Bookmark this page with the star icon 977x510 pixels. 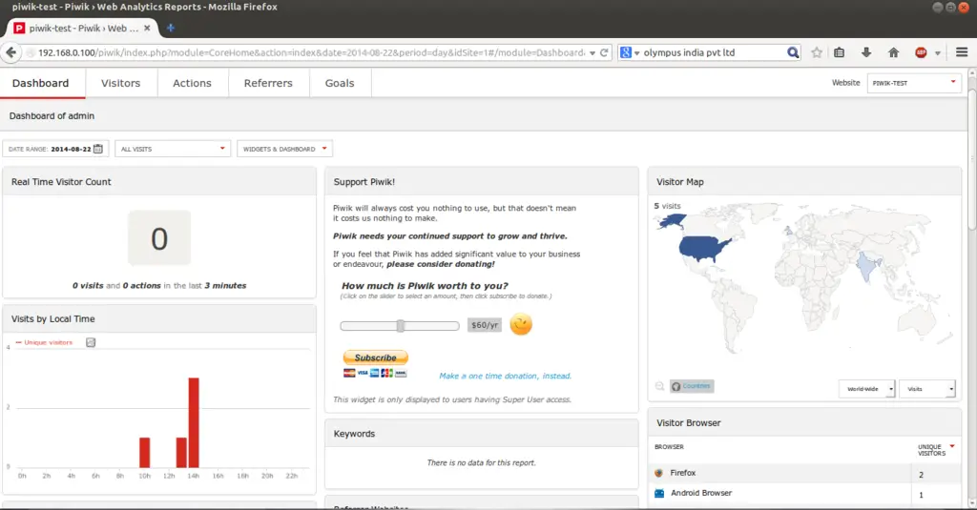[x=817, y=53]
